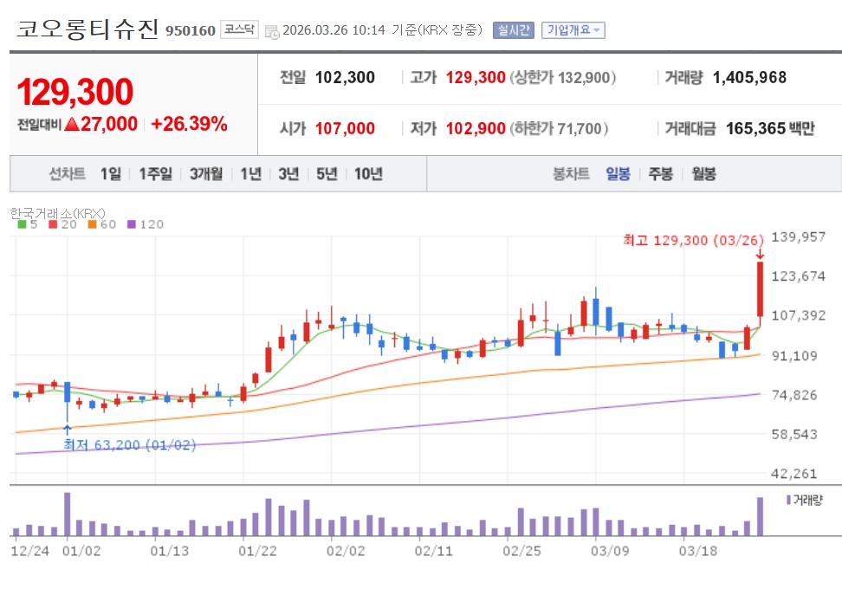Click the blue up arrow at 최저 63,200
The image size is (842, 589).
(x=68, y=430)
